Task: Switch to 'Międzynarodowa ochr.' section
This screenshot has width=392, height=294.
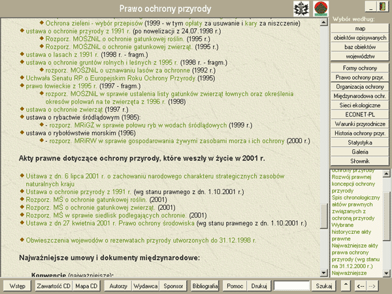Action: click(360, 96)
